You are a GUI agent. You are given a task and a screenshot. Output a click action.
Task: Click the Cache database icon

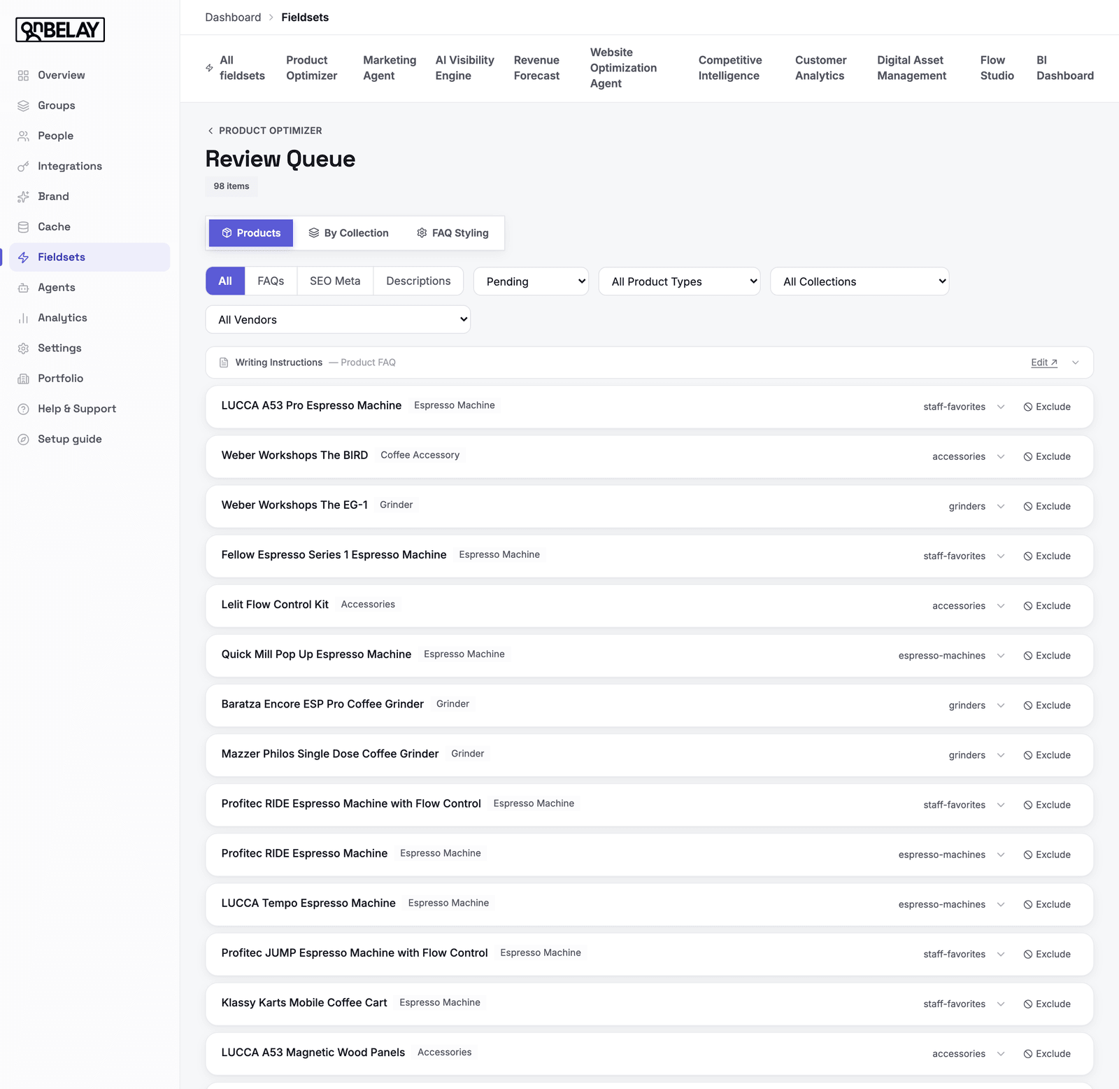pos(23,227)
